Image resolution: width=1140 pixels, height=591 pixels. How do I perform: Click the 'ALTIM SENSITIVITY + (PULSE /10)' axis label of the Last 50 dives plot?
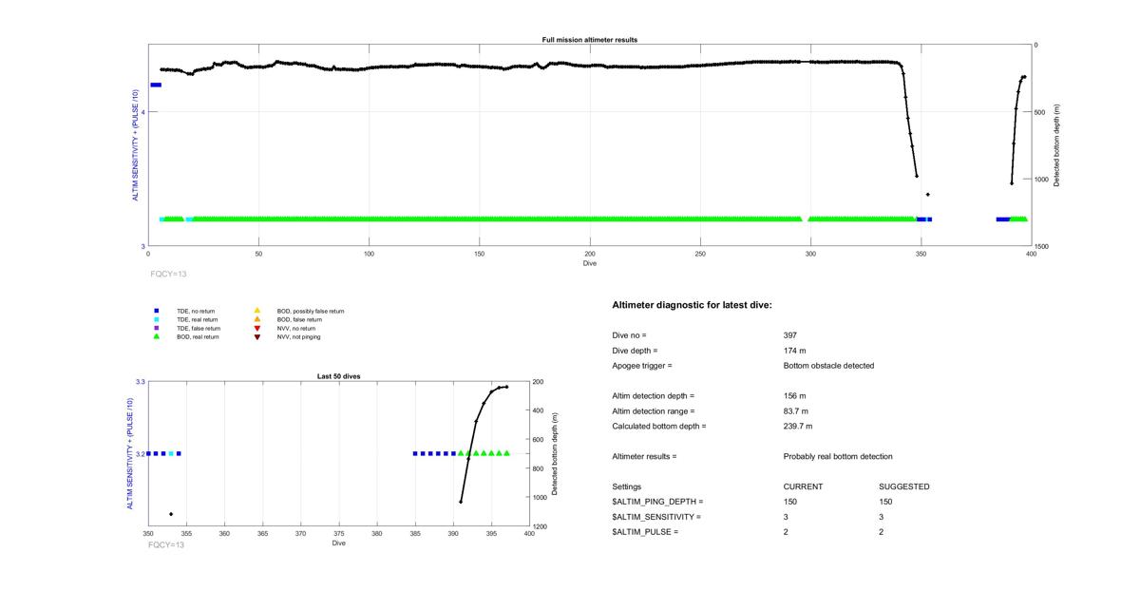pyautogui.click(x=131, y=454)
